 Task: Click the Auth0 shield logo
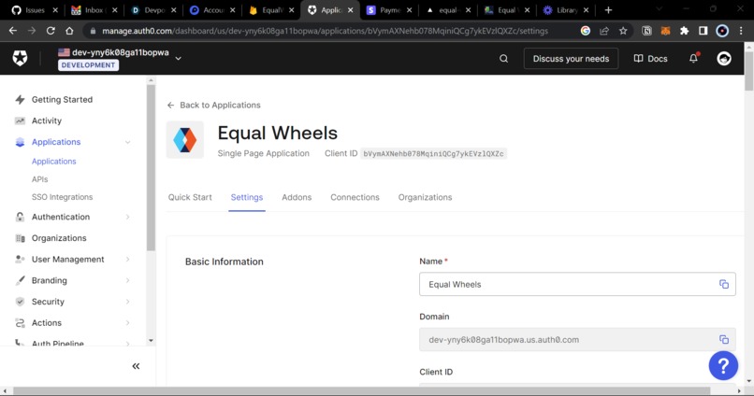pyautogui.click(x=21, y=58)
